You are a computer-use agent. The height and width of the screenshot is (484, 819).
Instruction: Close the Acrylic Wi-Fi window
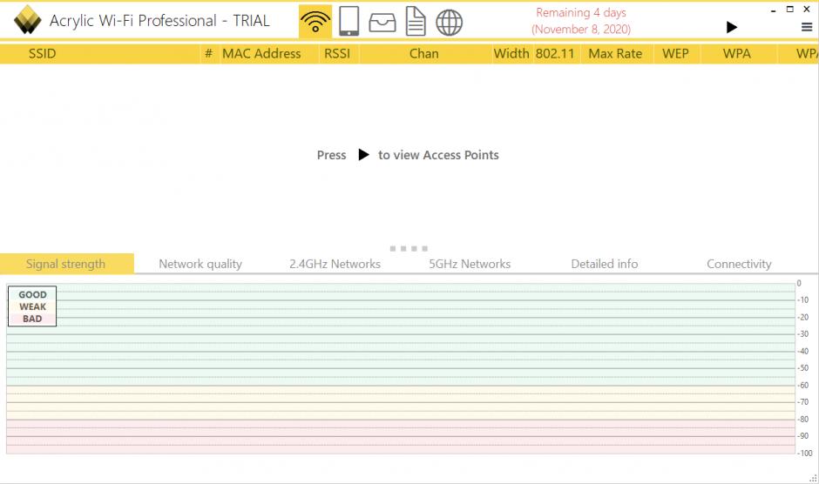(807, 10)
